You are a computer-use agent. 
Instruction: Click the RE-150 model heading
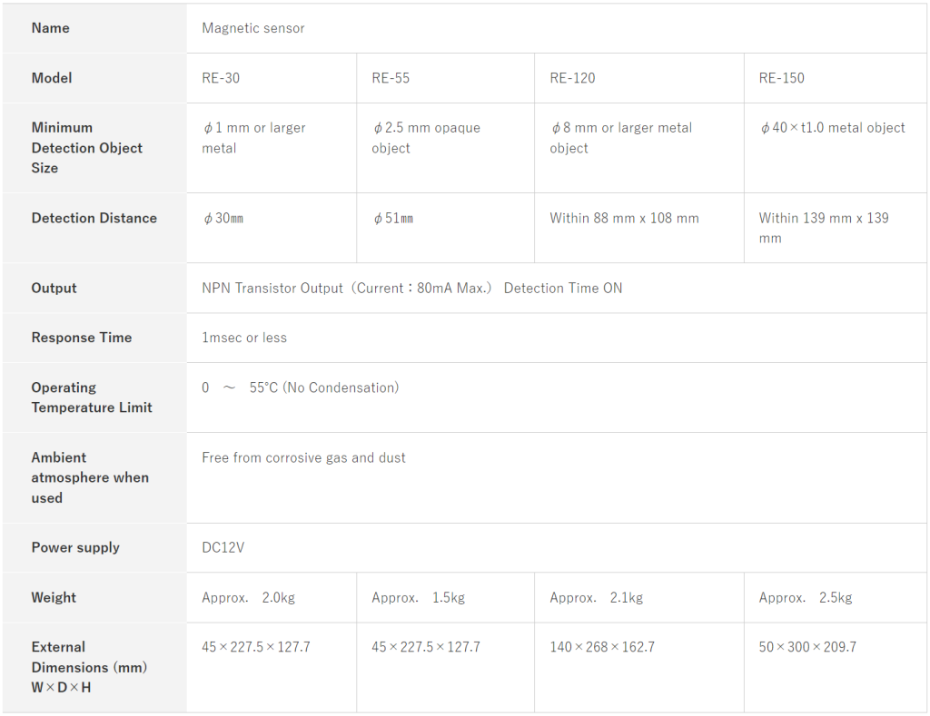(x=781, y=78)
